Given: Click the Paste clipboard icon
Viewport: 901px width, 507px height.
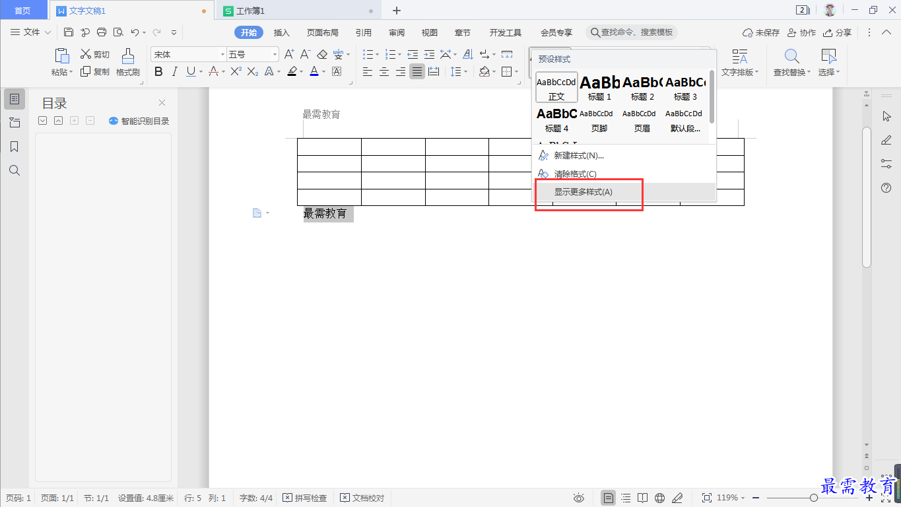Looking at the screenshot, I should 62,55.
